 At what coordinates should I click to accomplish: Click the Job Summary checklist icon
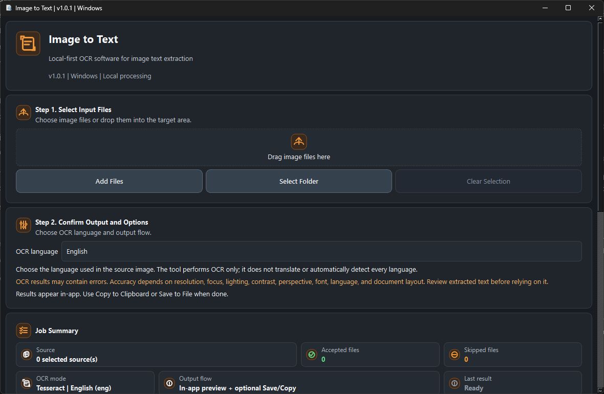[x=24, y=331]
